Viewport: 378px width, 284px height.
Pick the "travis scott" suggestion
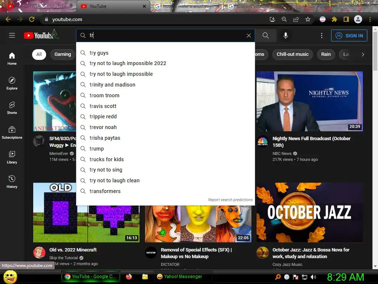(x=165, y=106)
